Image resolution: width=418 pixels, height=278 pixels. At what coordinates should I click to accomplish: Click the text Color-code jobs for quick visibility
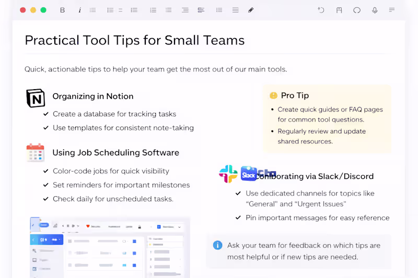click(111, 171)
